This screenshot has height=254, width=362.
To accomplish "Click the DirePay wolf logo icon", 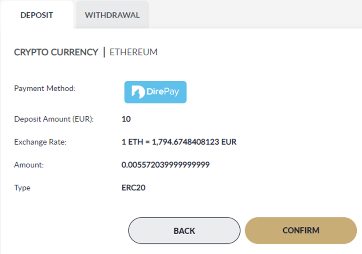I will click(x=138, y=92).
